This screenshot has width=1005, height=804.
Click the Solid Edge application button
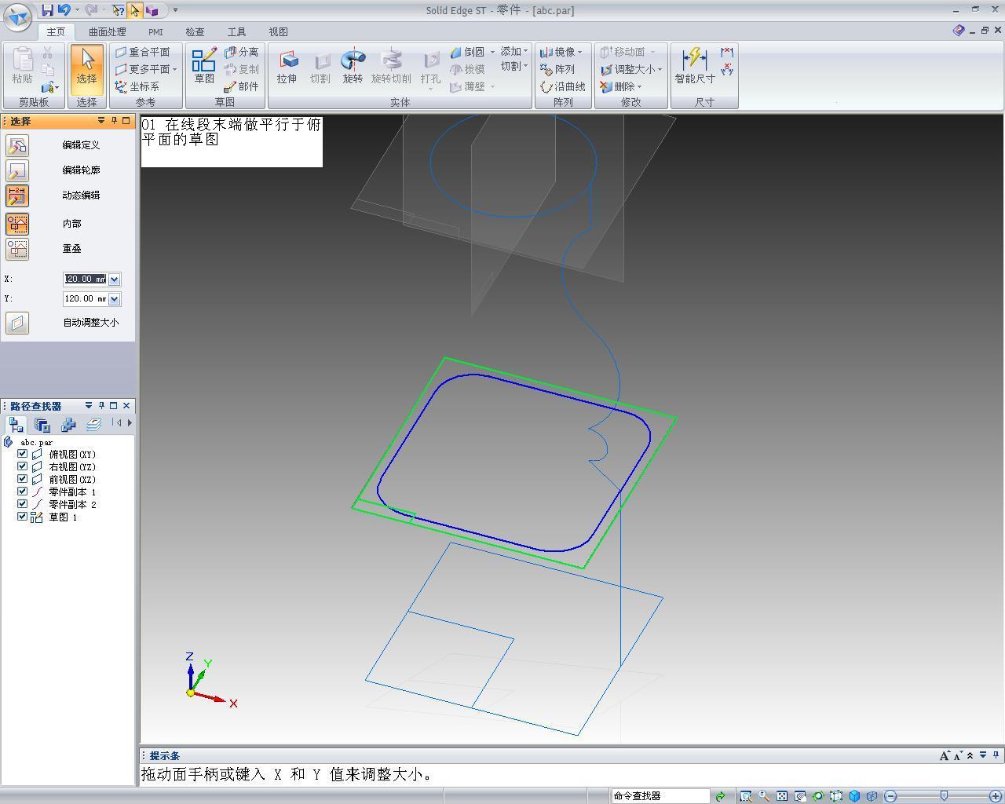click(x=17, y=16)
